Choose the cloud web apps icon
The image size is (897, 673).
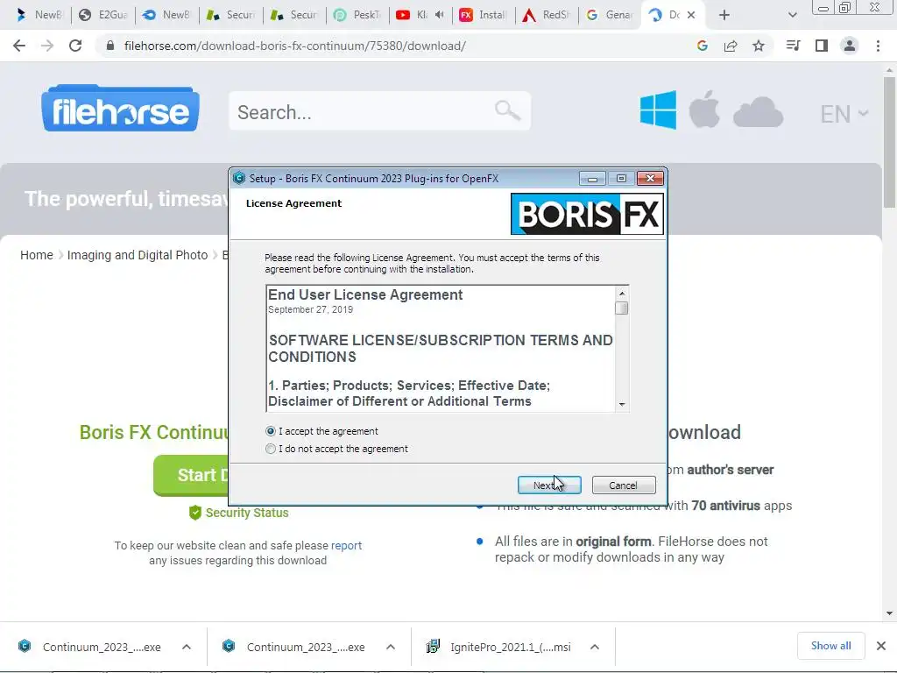tap(758, 111)
